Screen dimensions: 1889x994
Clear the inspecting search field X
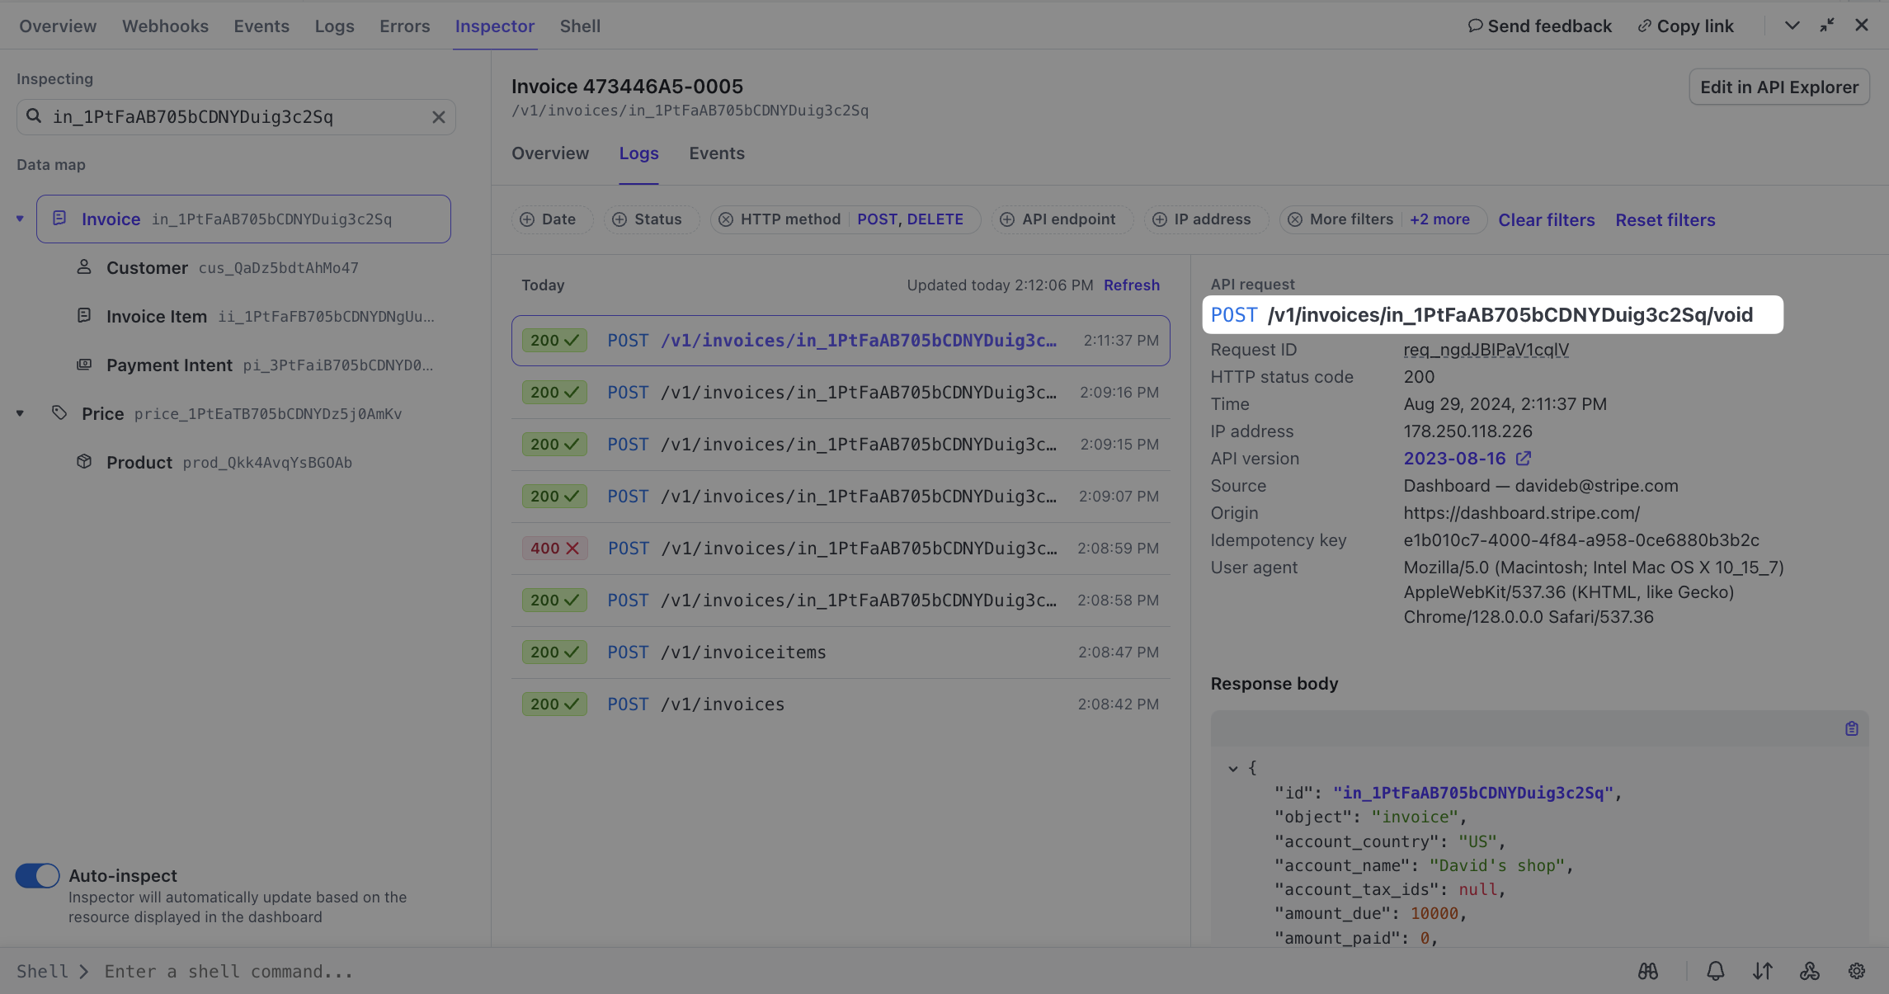[x=439, y=117]
